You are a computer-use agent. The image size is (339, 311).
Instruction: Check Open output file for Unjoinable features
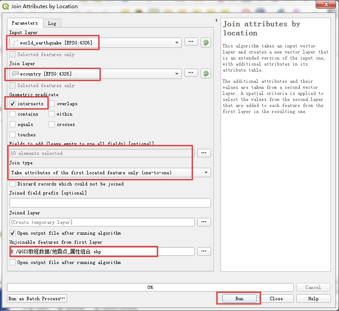pyautogui.click(x=12, y=262)
